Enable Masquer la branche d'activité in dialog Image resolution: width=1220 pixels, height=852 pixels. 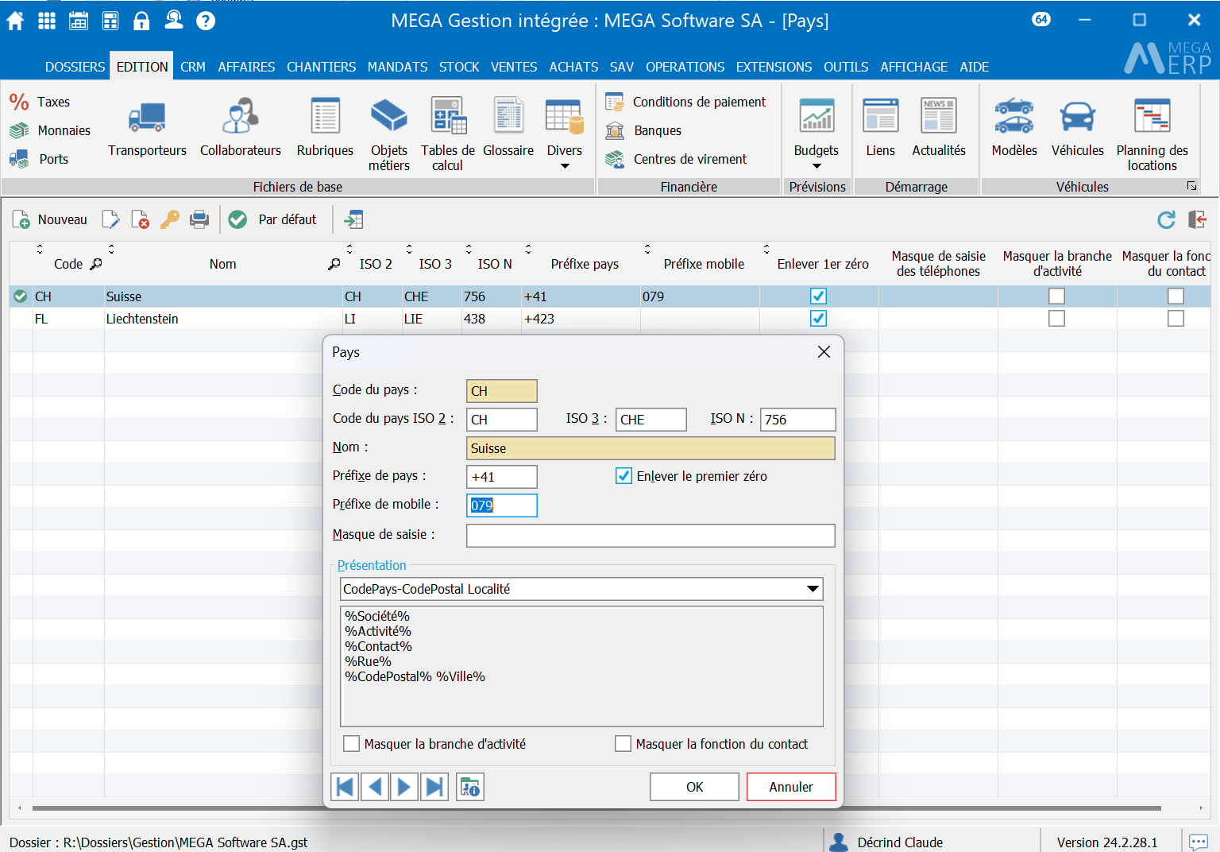[x=351, y=744]
